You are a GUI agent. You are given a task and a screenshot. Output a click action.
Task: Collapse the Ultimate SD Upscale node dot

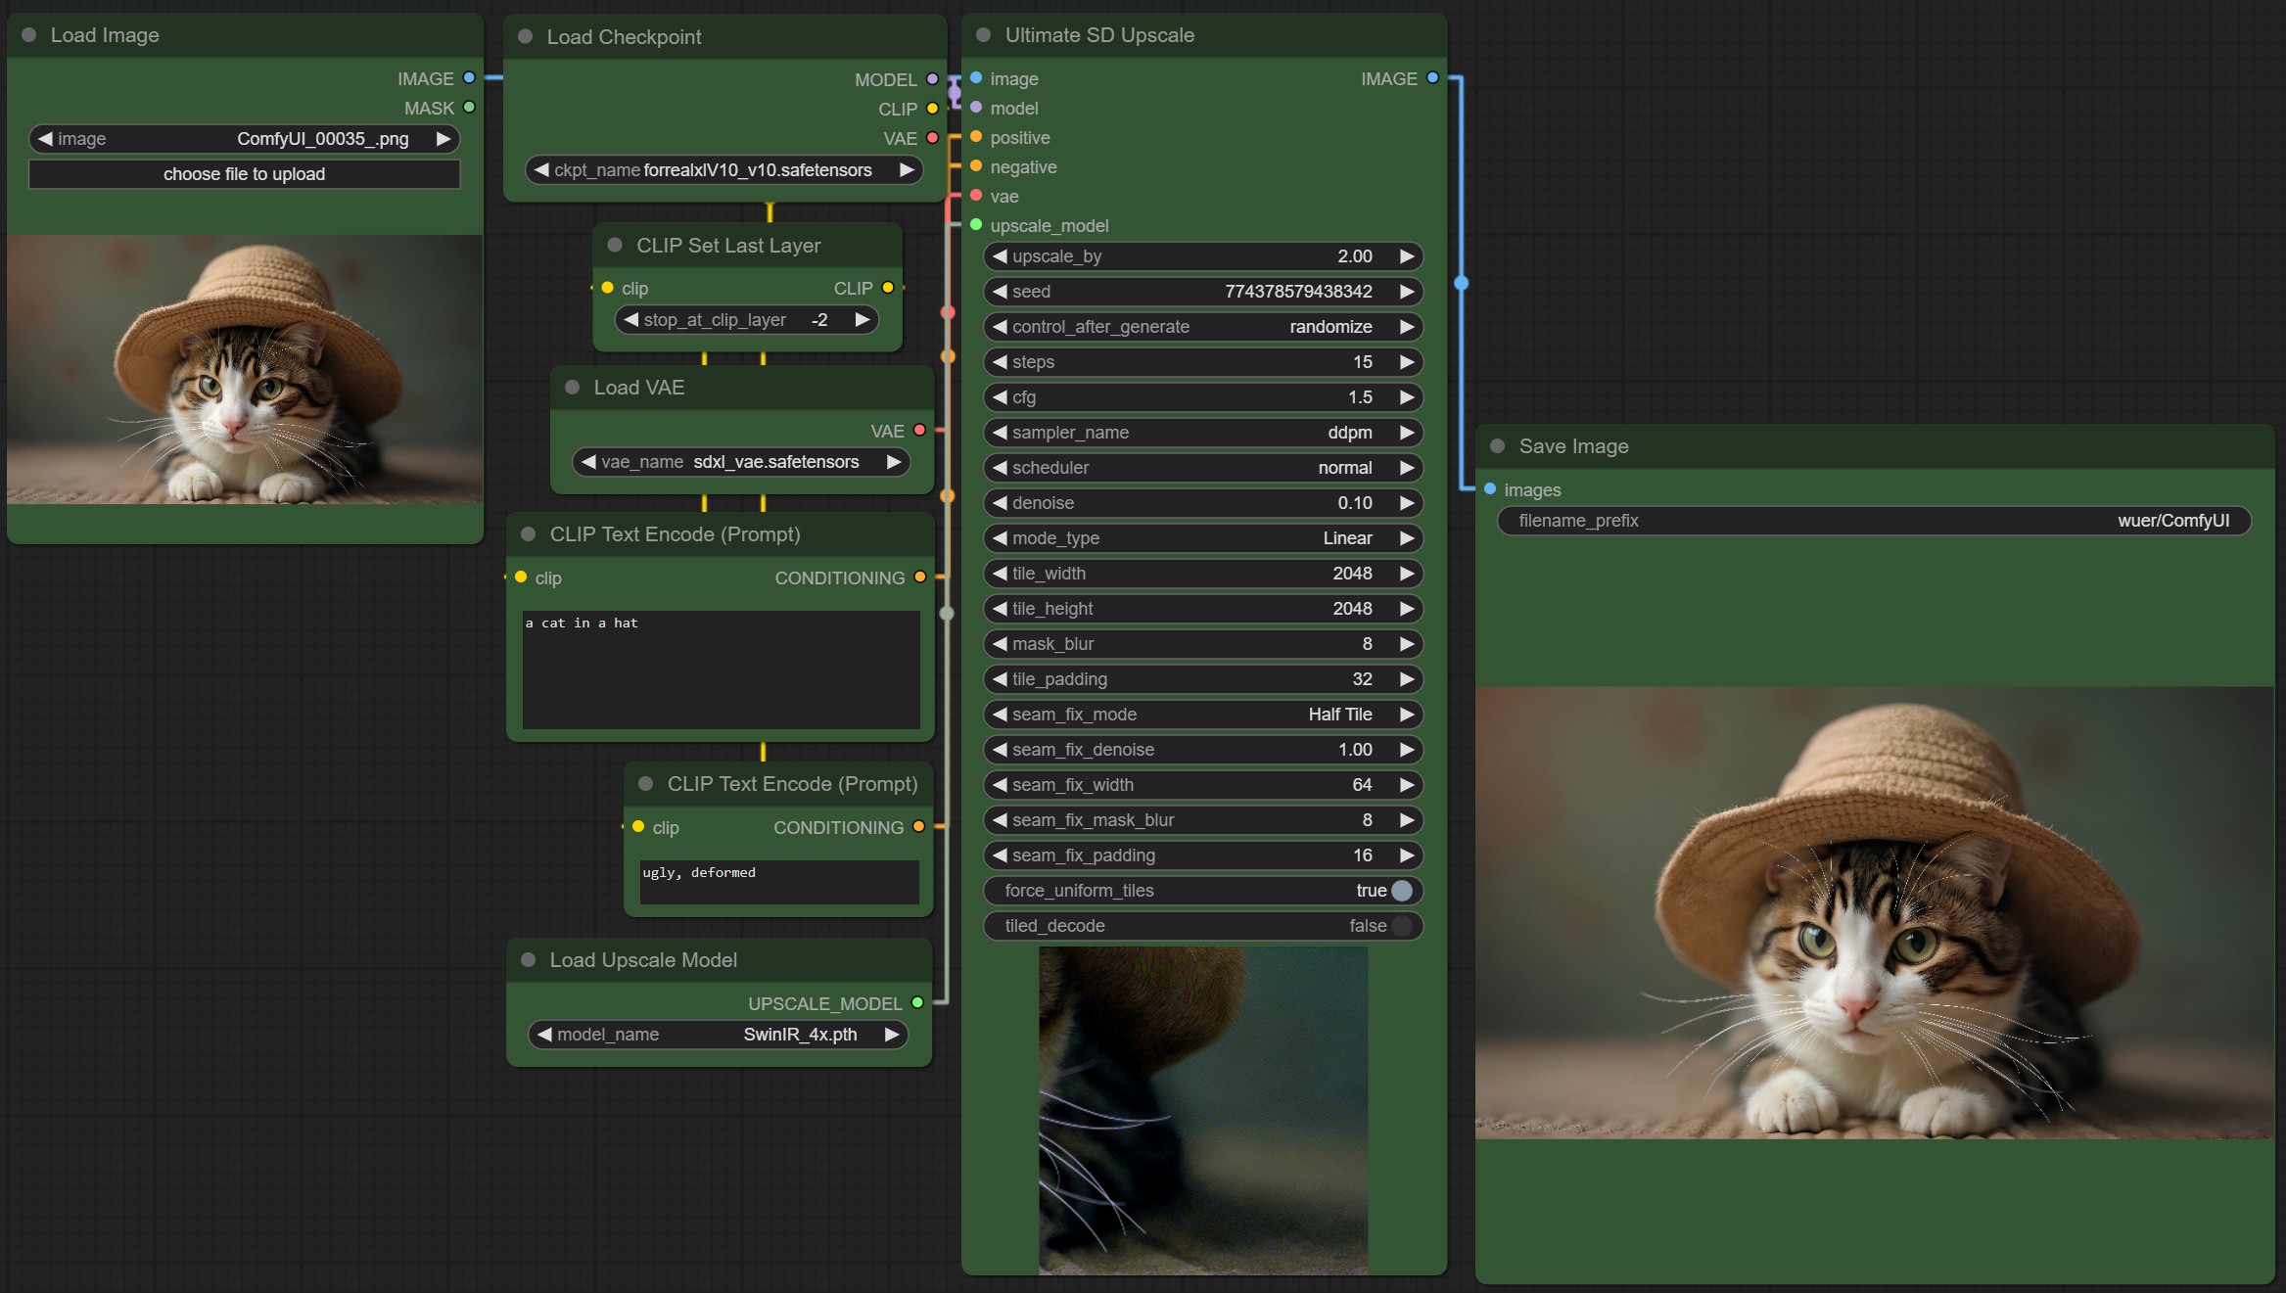tap(983, 35)
